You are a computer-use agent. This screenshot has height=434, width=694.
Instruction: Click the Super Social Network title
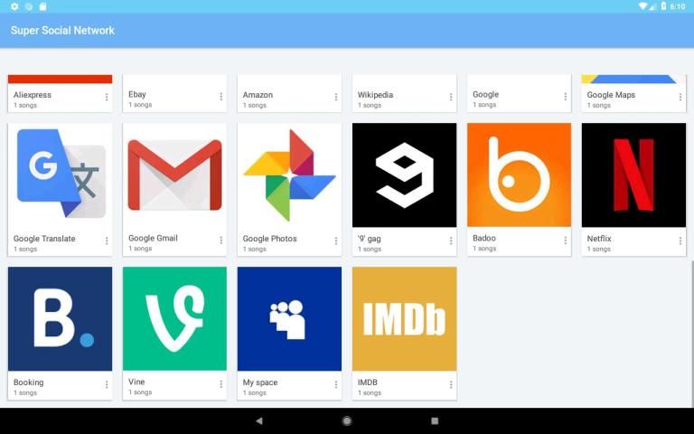tap(62, 31)
